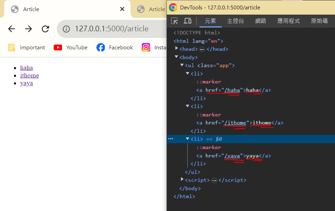
Task: Click the Chrome icon in DevTools title bar
Action: [173, 7]
